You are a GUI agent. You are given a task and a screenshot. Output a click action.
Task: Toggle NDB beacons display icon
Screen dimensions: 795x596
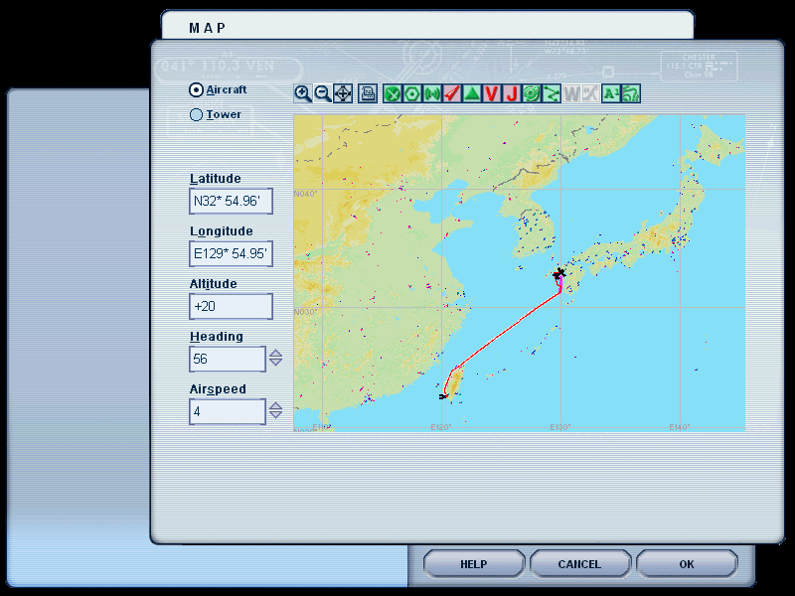point(432,93)
